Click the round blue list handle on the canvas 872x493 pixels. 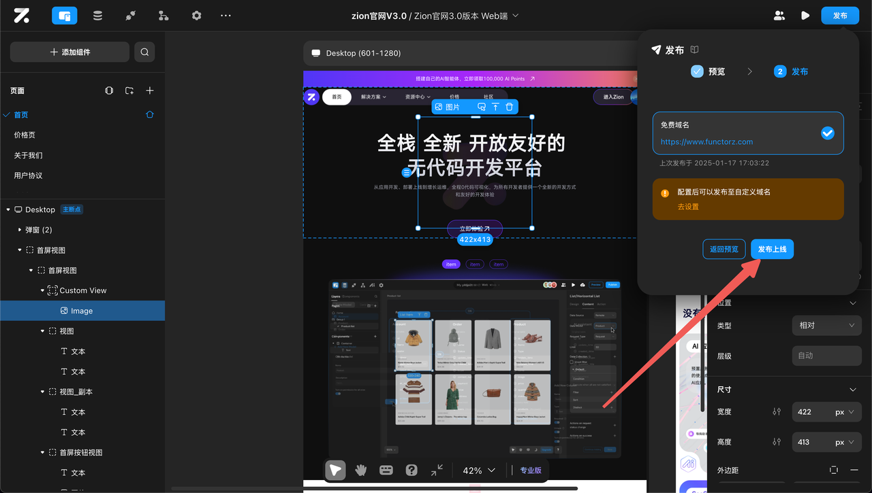click(x=407, y=173)
